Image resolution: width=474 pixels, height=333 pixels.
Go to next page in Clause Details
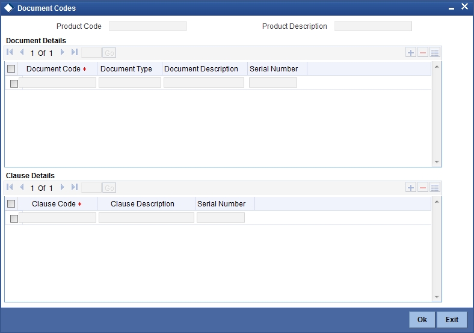pyautogui.click(x=63, y=187)
